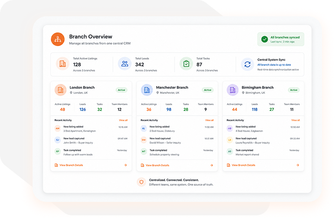Click the shield icon beside Centralized. Connected. Consistent.
The image size is (336, 220).
(141, 182)
